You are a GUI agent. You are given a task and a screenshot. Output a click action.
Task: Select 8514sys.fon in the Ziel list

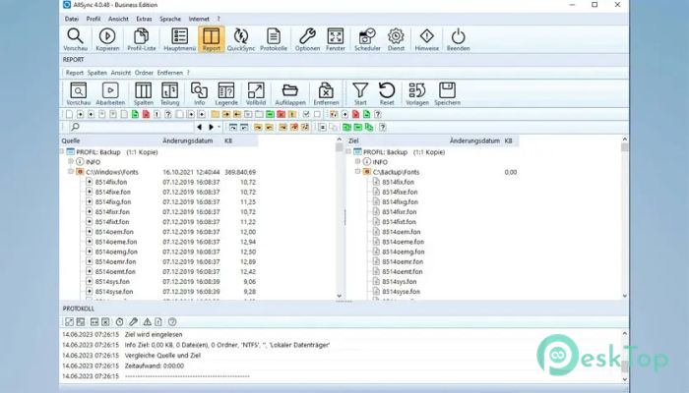[x=399, y=282]
